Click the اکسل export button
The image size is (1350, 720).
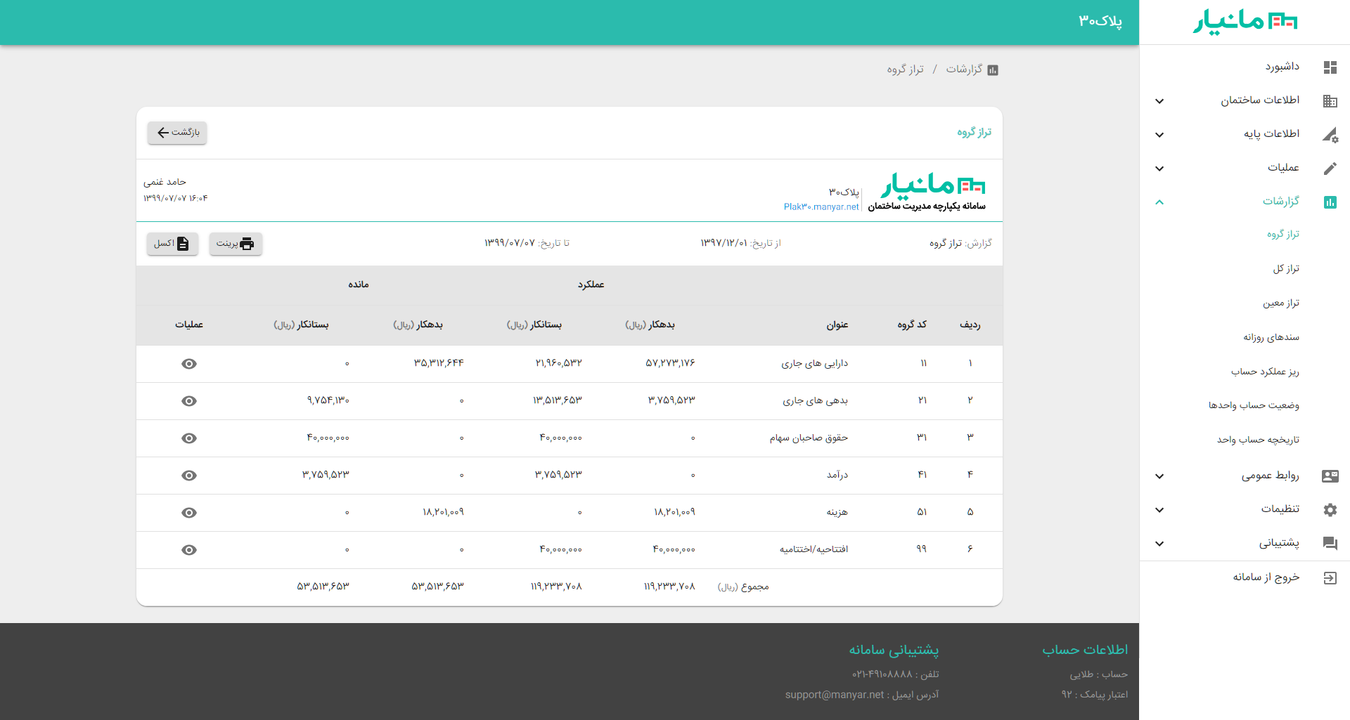pyautogui.click(x=172, y=244)
